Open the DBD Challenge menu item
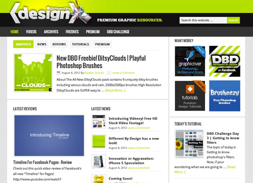253x183 pixels. coord(118,32)
